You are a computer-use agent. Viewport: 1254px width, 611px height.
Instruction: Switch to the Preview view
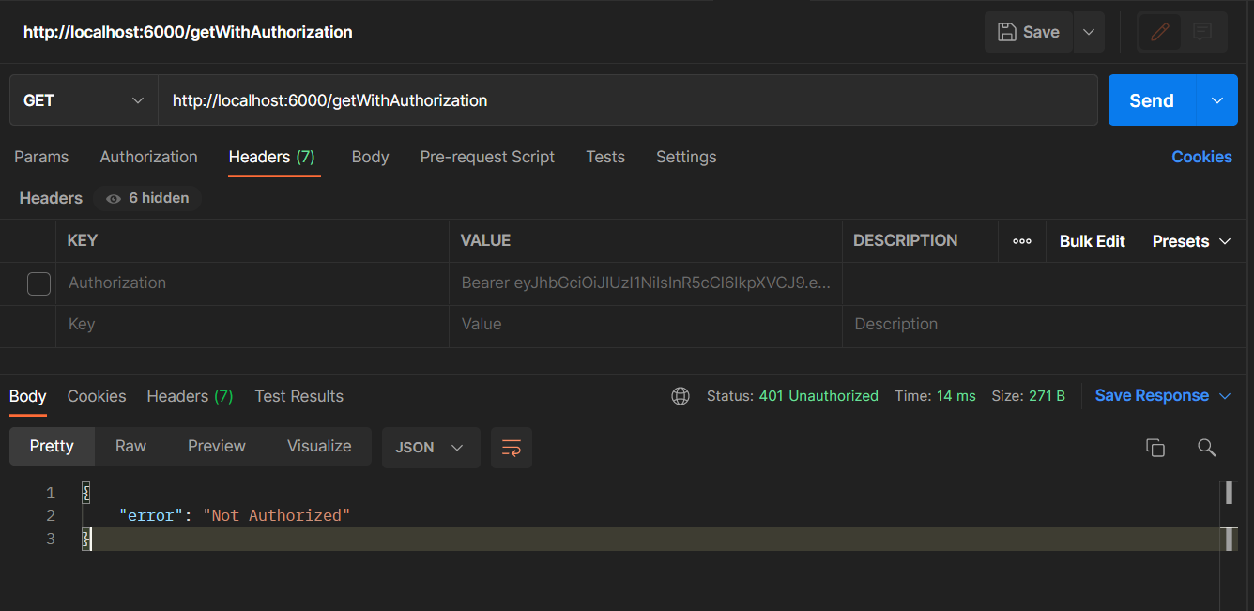[217, 447]
